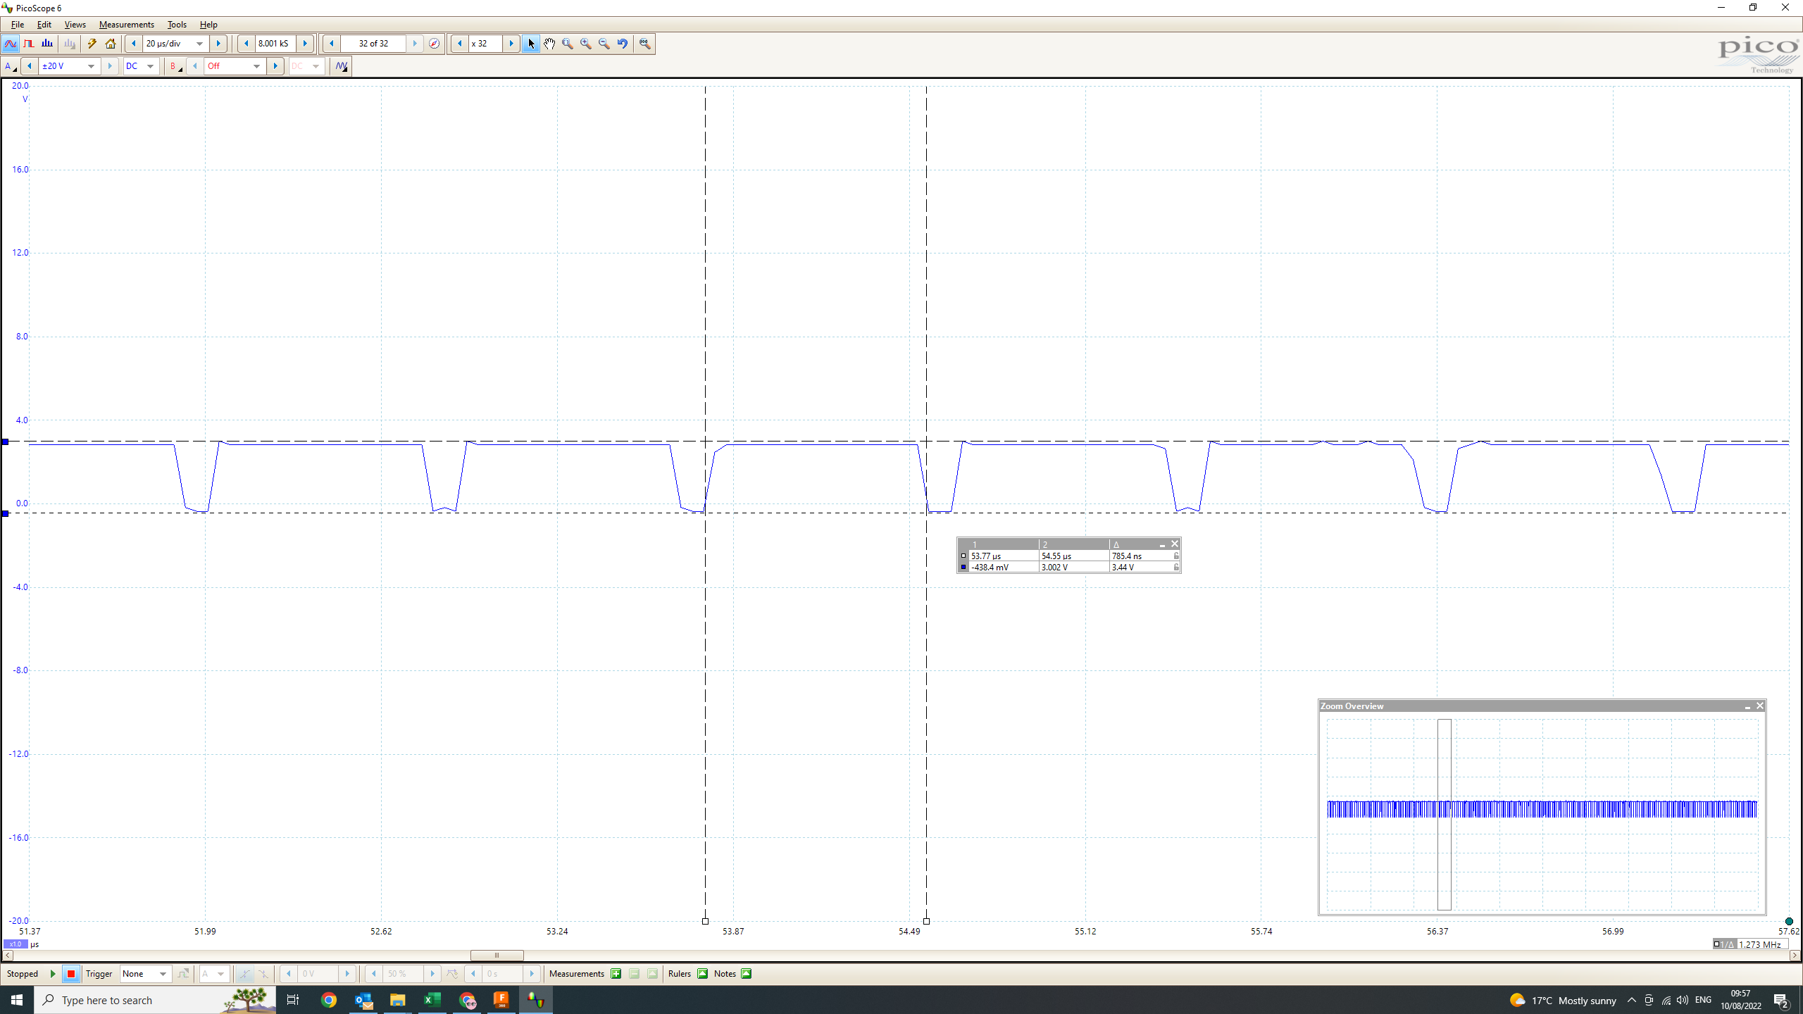
Task: Click the Undo Zoom arrow icon
Action: click(623, 44)
